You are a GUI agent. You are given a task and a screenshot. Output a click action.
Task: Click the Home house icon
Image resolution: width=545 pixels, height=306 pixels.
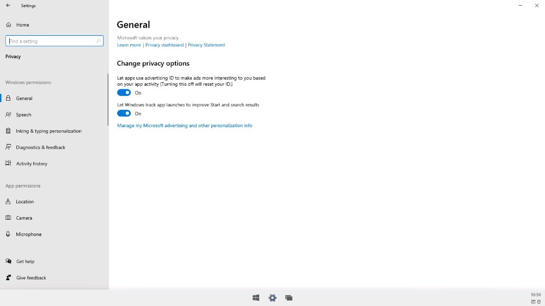pyautogui.click(x=8, y=25)
